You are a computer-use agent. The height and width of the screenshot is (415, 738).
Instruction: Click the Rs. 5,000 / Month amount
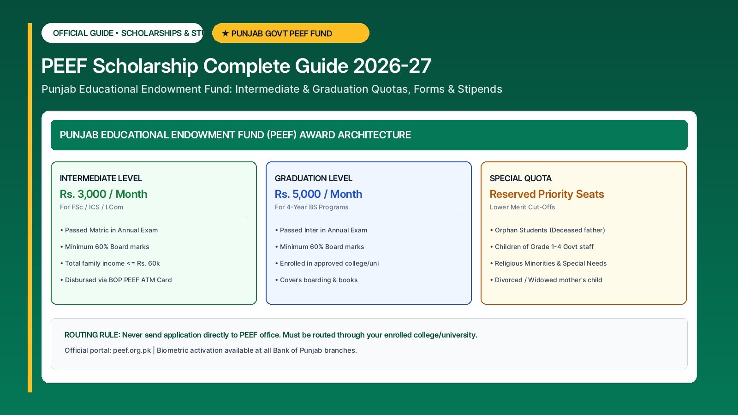(x=319, y=194)
